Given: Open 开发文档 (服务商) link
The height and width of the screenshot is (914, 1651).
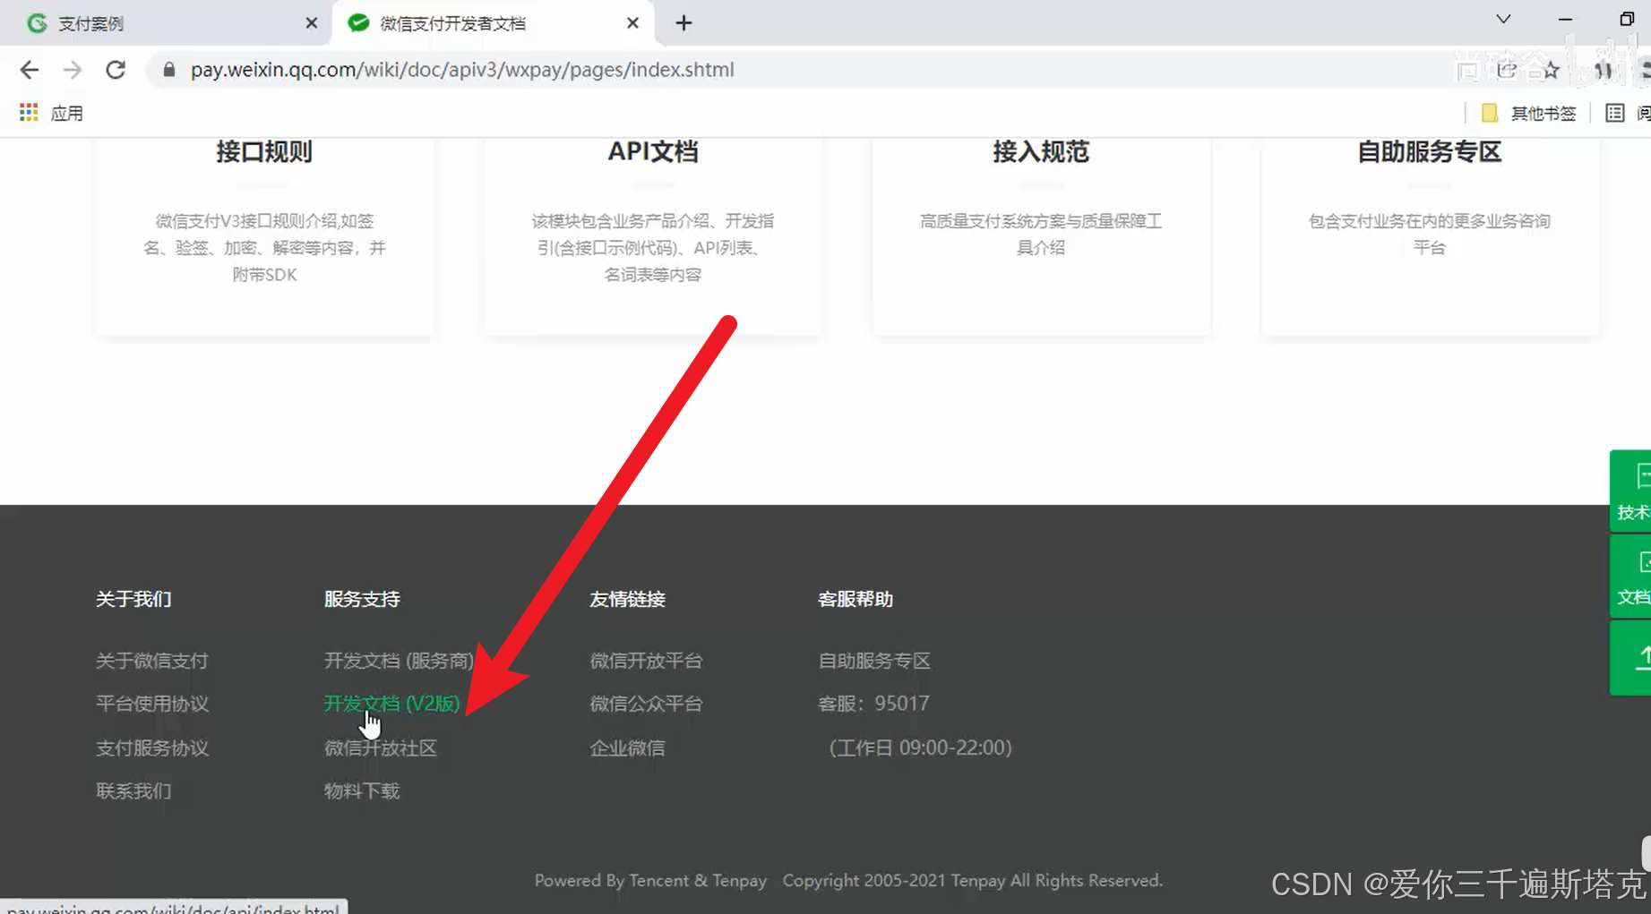Looking at the screenshot, I should (399, 661).
